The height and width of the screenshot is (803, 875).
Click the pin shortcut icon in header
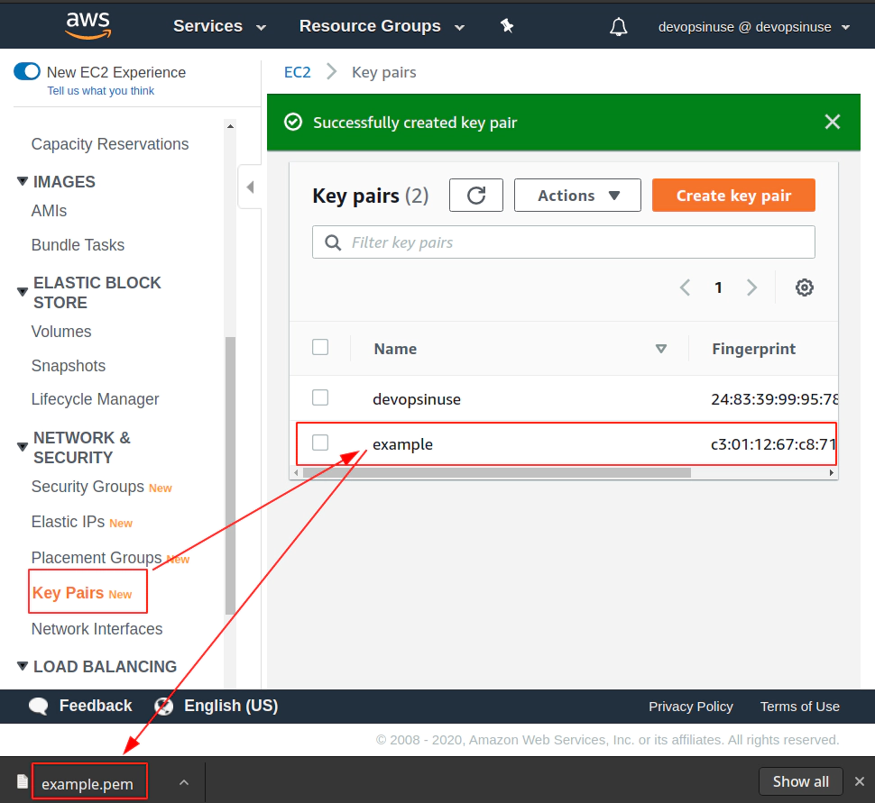(x=507, y=25)
